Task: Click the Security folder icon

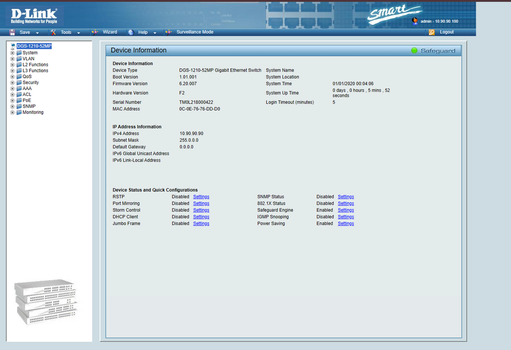Action: tap(19, 82)
